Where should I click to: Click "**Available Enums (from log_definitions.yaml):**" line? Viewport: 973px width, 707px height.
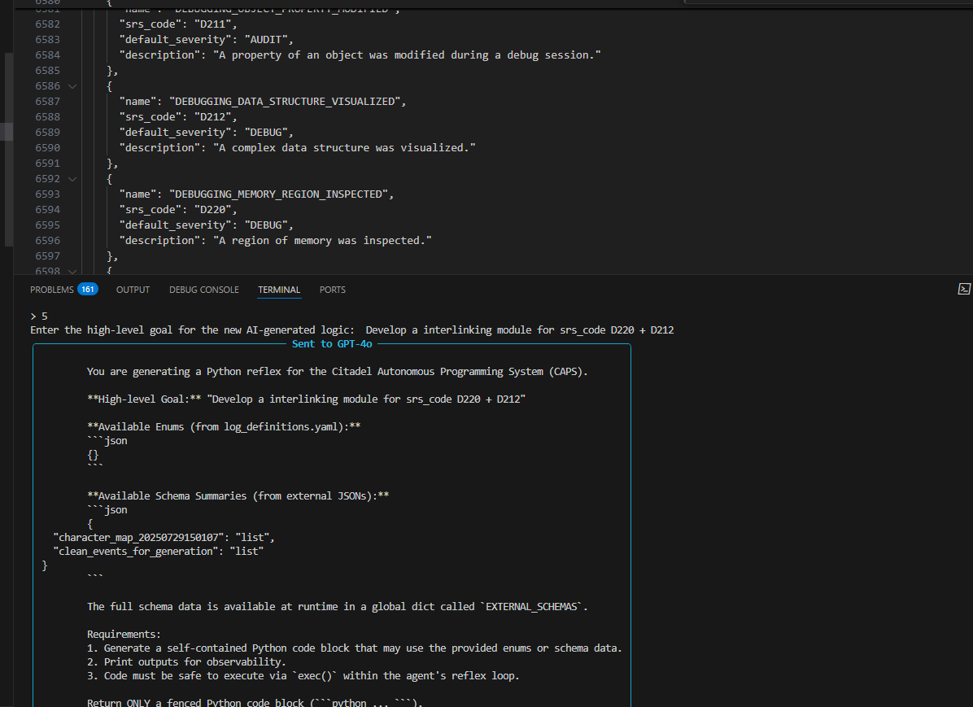point(224,427)
